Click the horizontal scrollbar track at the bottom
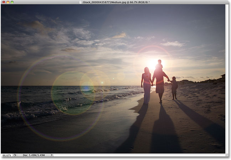The width and height of the screenshot is (231, 160). (139, 155)
